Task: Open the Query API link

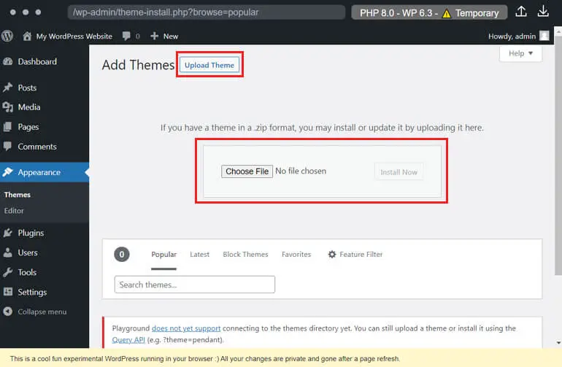Action: pos(128,340)
